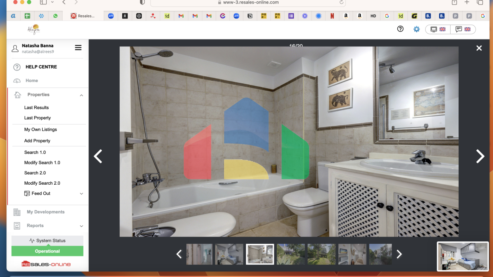Reload the page in the address bar
The image size is (493, 277).
coord(341,2)
